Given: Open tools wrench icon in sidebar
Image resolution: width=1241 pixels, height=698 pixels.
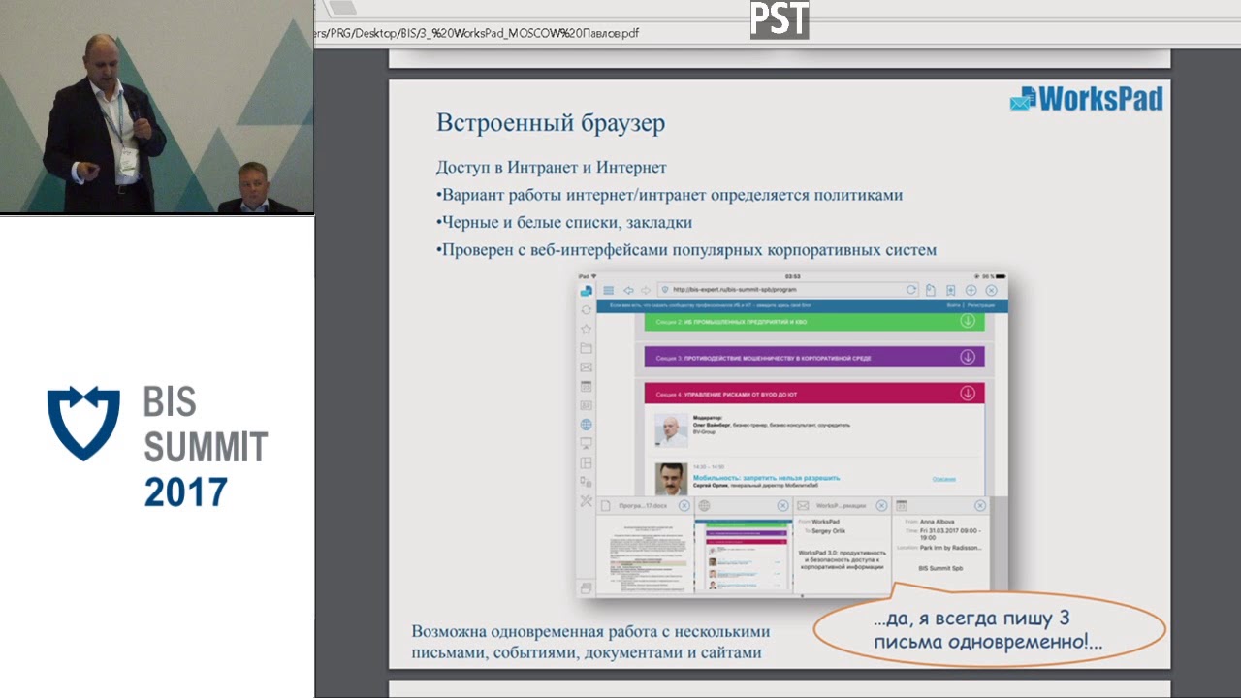Looking at the screenshot, I should (x=586, y=500).
